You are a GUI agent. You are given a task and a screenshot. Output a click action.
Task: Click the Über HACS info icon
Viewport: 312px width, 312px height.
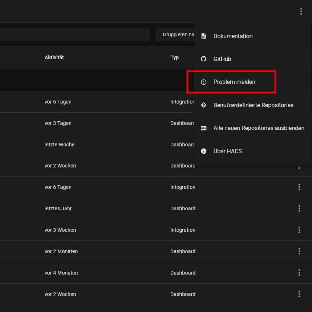pyautogui.click(x=204, y=151)
